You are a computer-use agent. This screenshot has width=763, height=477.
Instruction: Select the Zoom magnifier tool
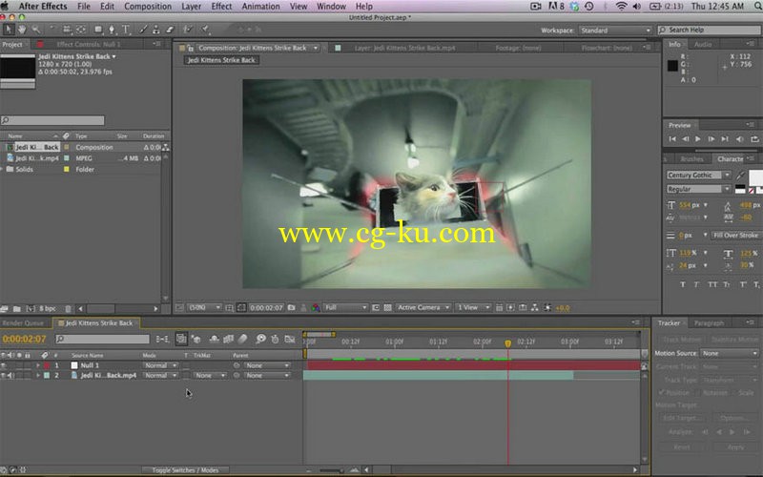(x=36, y=30)
